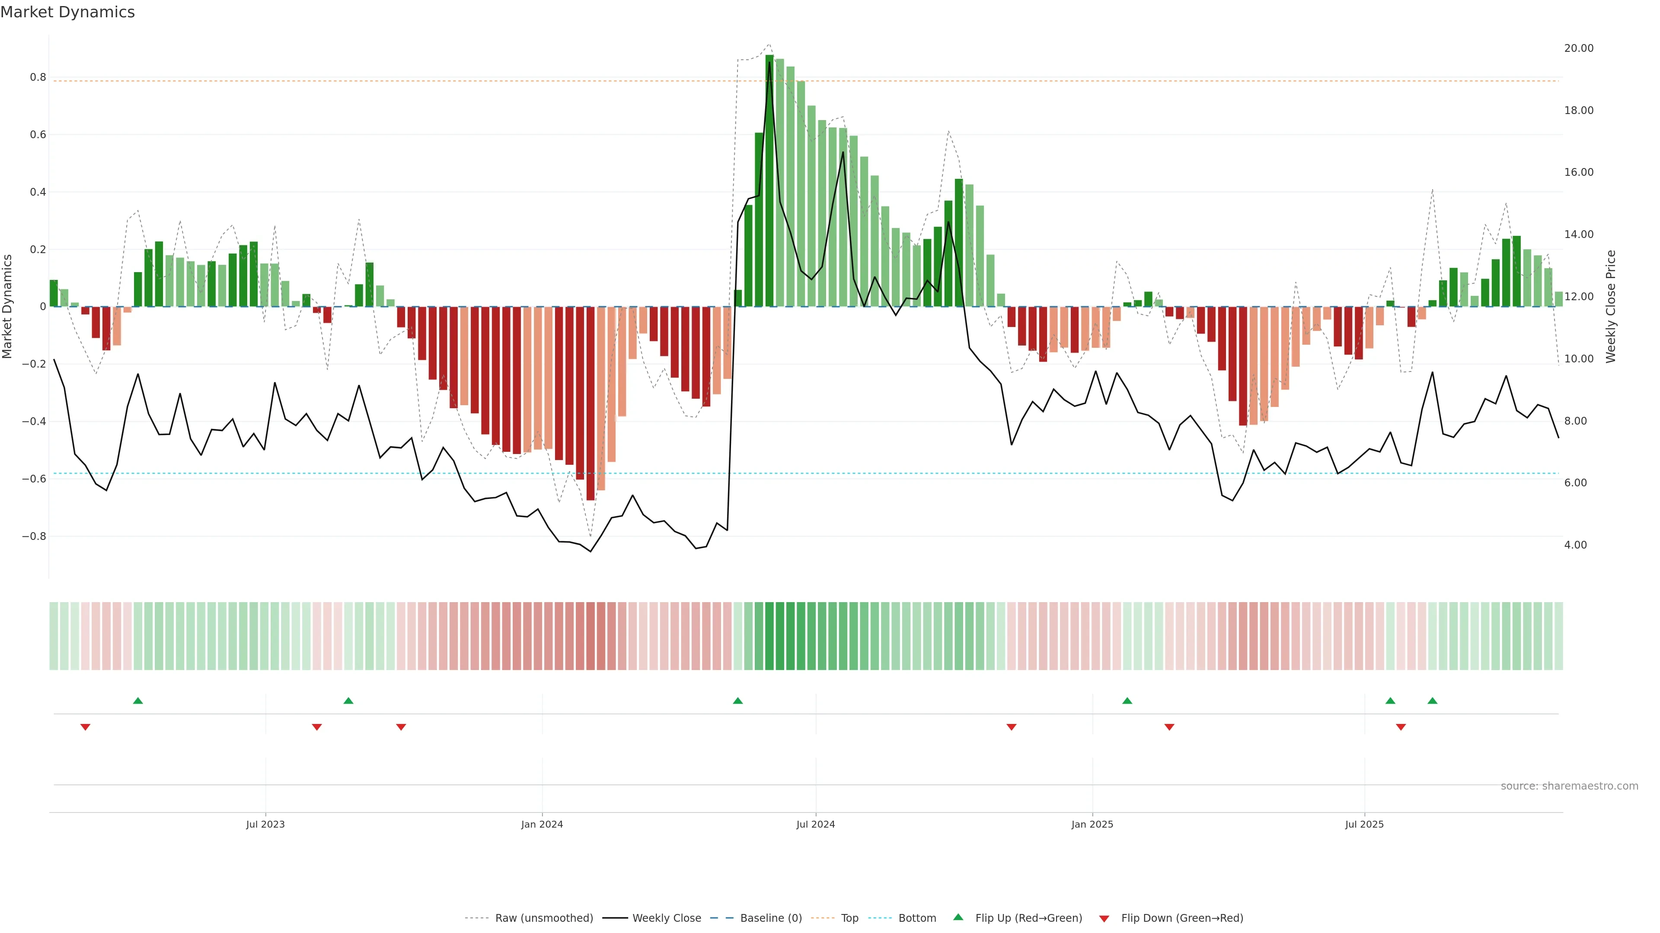Screen dimensions: 1660x933
Task: Toggle the Top legend entry
Action: click(849, 918)
